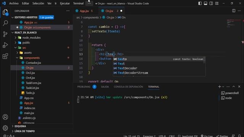
Task: Switch to the SALIDA panel tab
Action: tap(105, 87)
